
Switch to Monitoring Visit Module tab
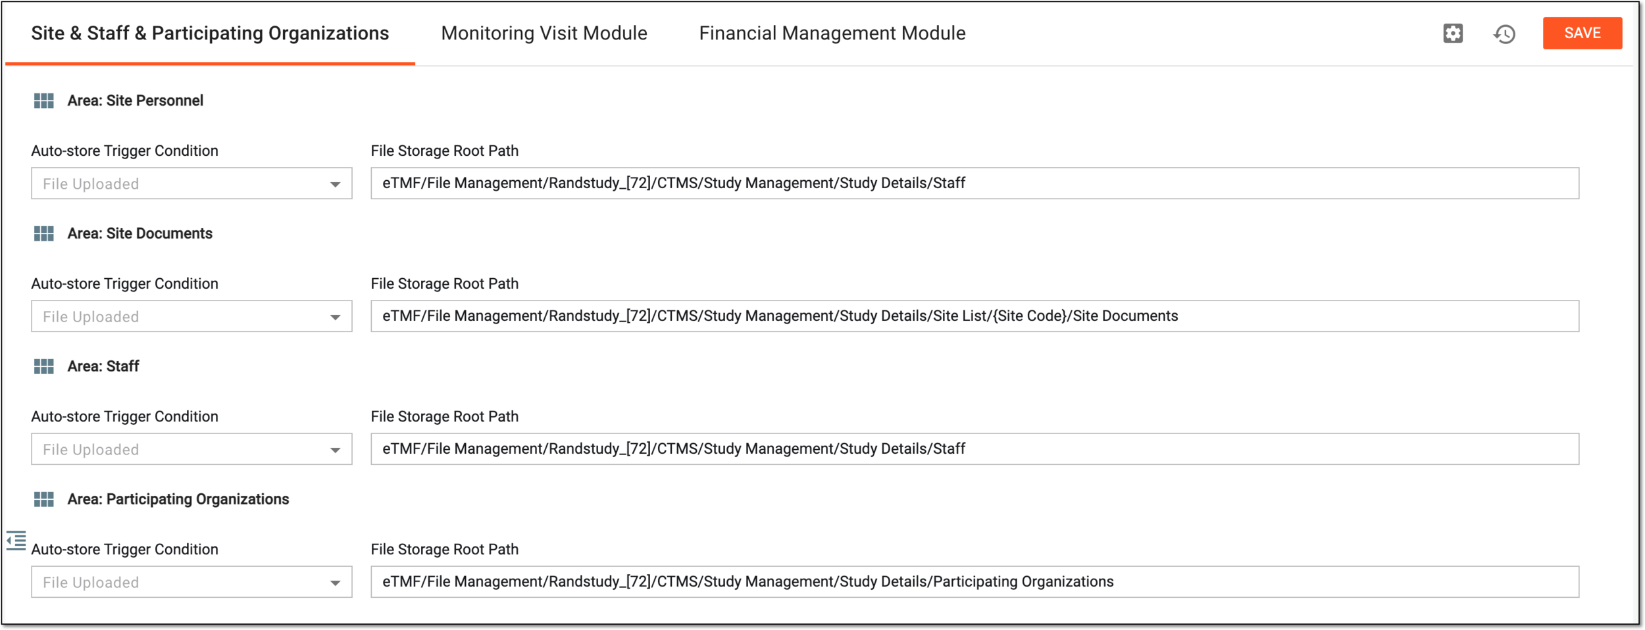point(544,33)
